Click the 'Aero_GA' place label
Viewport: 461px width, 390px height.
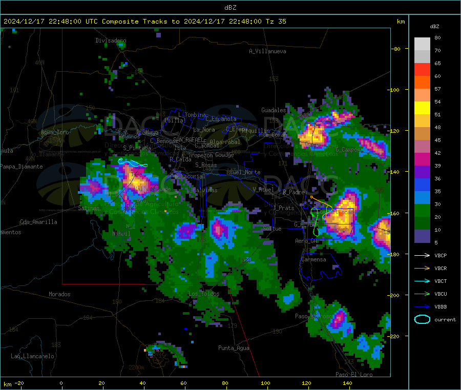click(306, 241)
